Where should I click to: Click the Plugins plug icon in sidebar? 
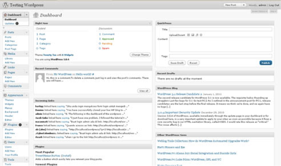[x=5, y=125]
